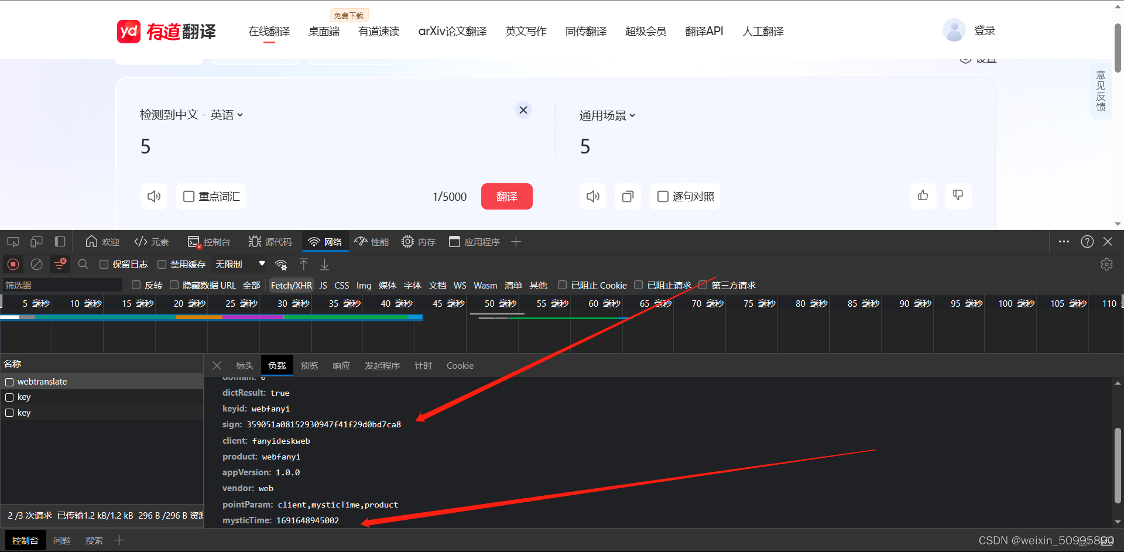Screen dimensions: 1124x552
Task: Click the 登录 login link
Action: [x=985, y=30]
